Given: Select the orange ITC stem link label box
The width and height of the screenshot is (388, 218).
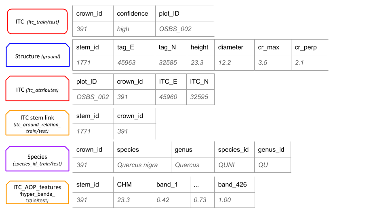Looking at the screenshot, I should [x=37, y=123].
